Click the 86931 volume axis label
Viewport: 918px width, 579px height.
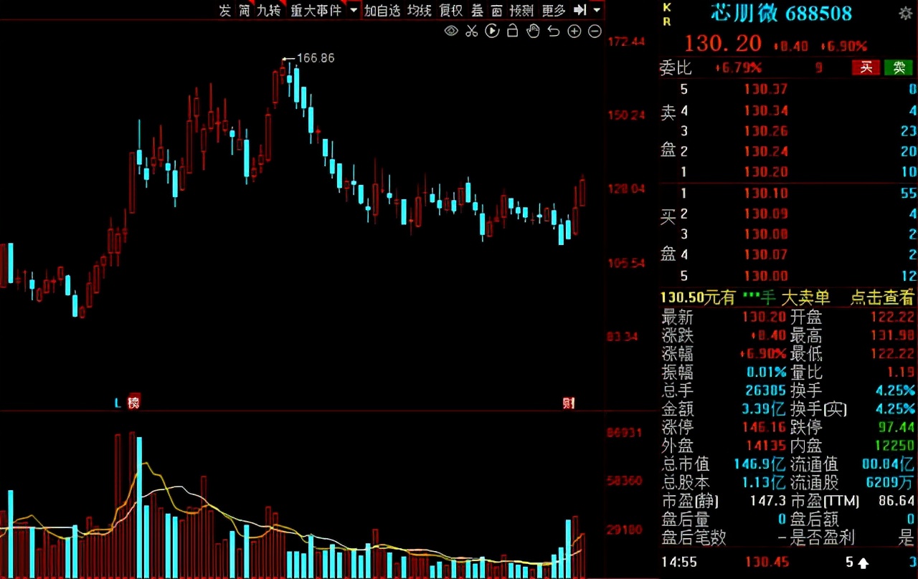click(x=624, y=434)
